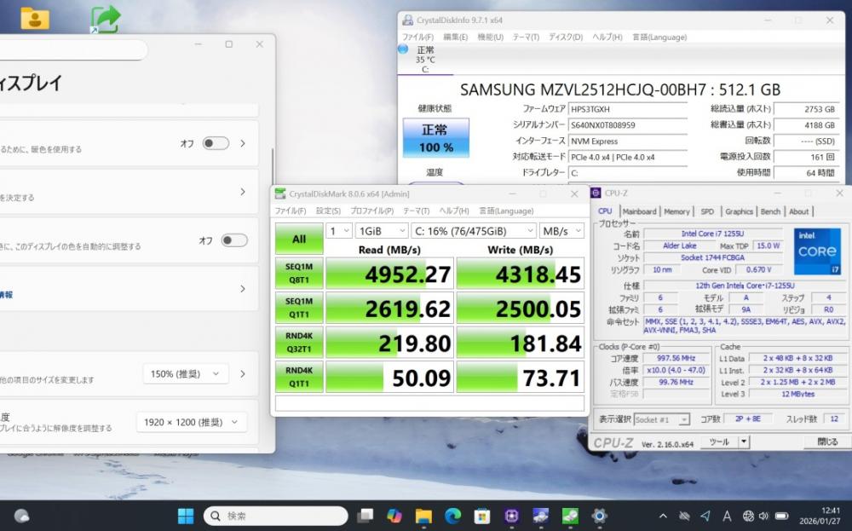This screenshot has width=852, height=531.
Task: Open the 1GiB test size dropdown
Action: 379,231
